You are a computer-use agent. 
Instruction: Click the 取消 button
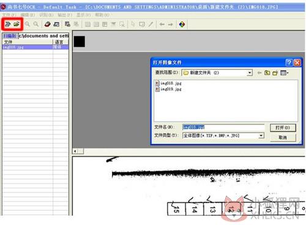[x=283, y=138]
